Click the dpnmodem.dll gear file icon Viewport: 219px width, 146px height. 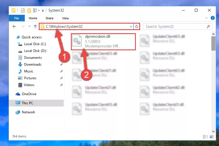(x=77, y=41)
